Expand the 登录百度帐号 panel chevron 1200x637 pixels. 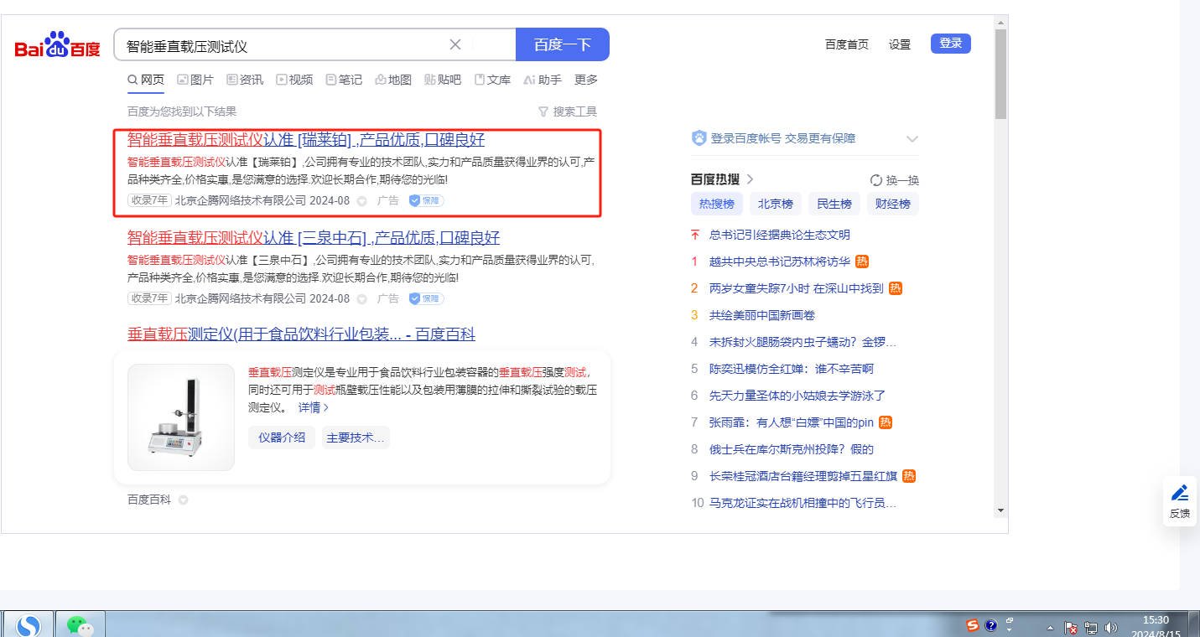[912, 139]
